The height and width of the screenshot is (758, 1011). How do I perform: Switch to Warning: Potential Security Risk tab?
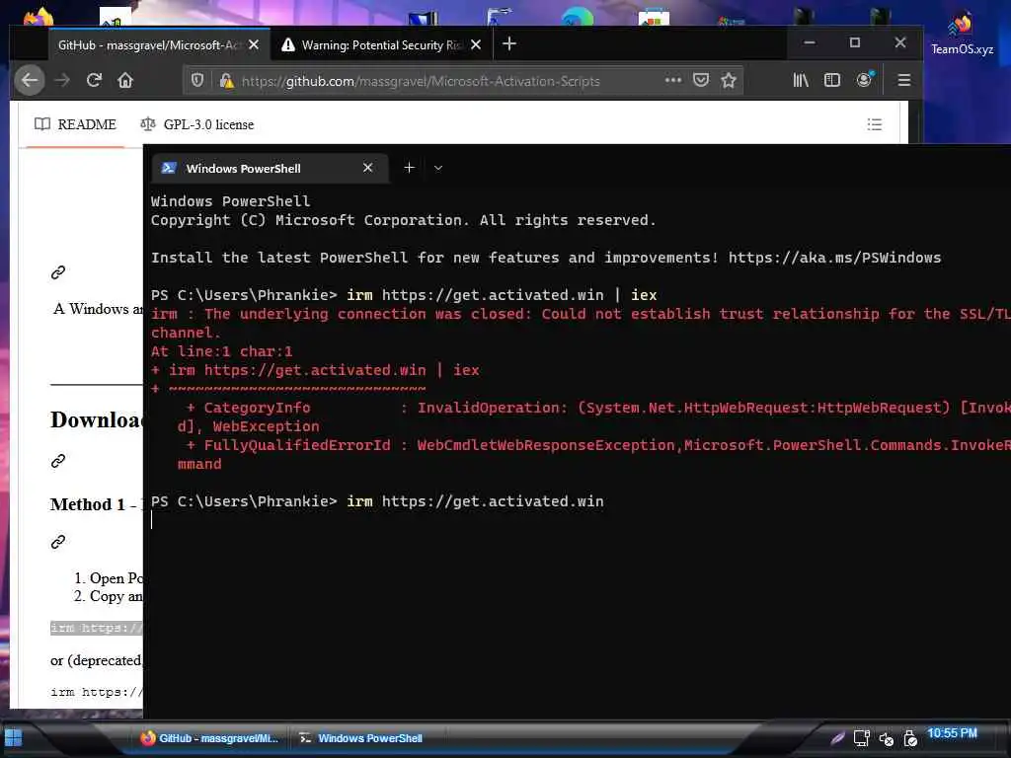[x=382, y=45]
